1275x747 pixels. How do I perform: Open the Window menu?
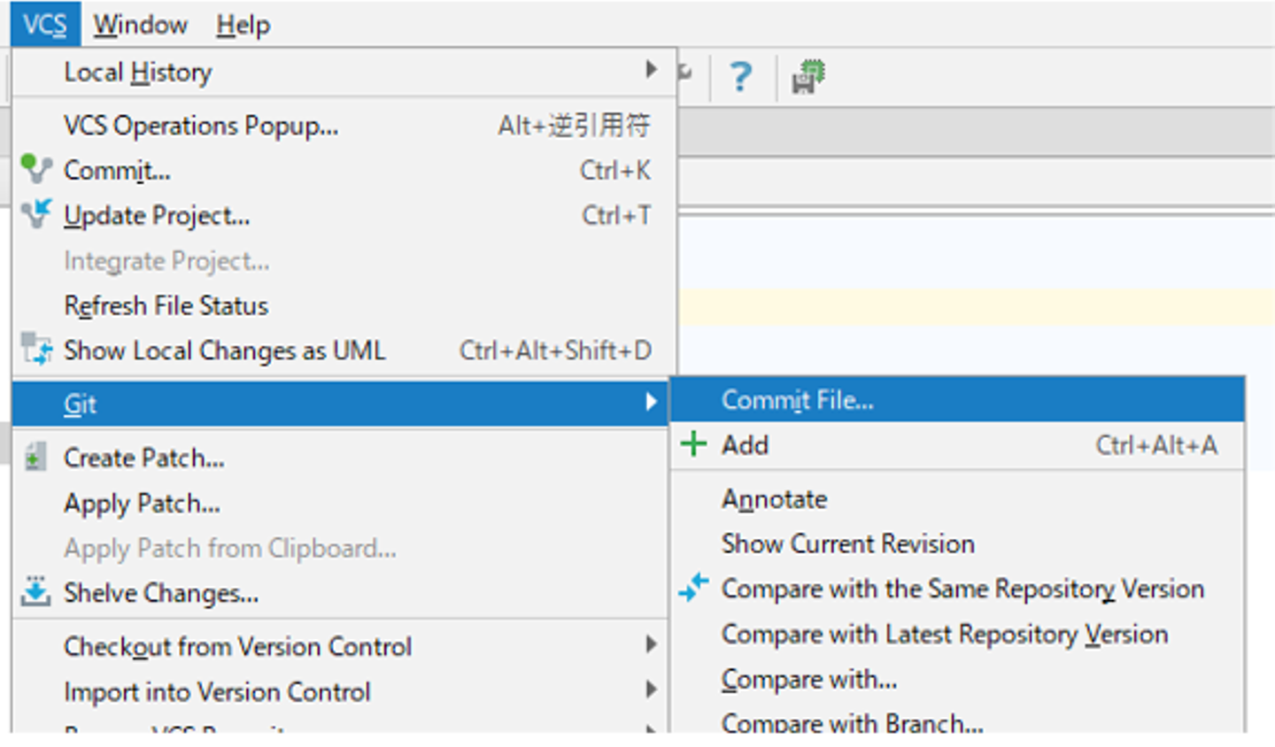point(140,25)
